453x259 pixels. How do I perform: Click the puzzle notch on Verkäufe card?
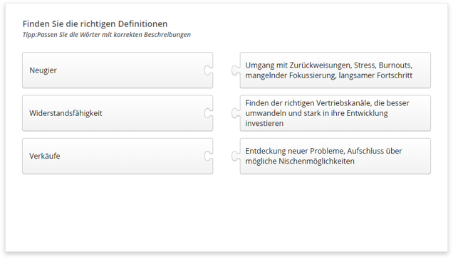tap(209, 156)
